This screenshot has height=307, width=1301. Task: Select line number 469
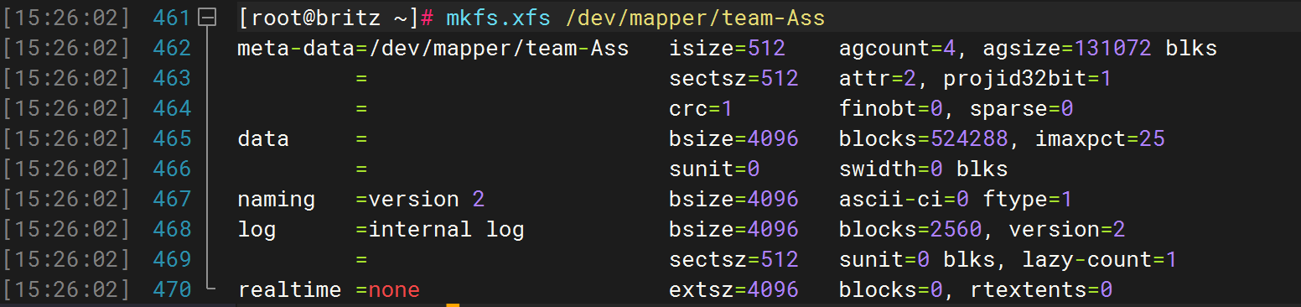[172, 259]
